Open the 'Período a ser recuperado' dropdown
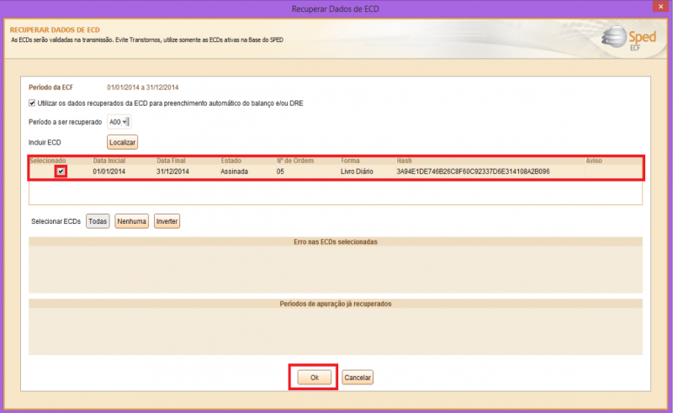Image resolution: width=673 pixels, height=413 pixels. tap(119, 122)
